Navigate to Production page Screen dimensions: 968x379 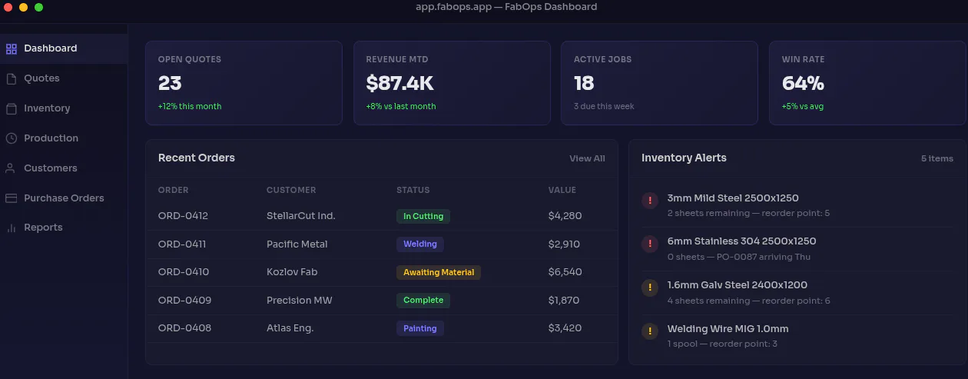pyautogui.click(x=64, y=138)
